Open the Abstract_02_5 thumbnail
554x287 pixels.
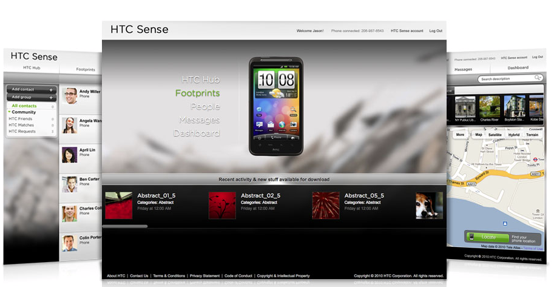coord(222,205)
